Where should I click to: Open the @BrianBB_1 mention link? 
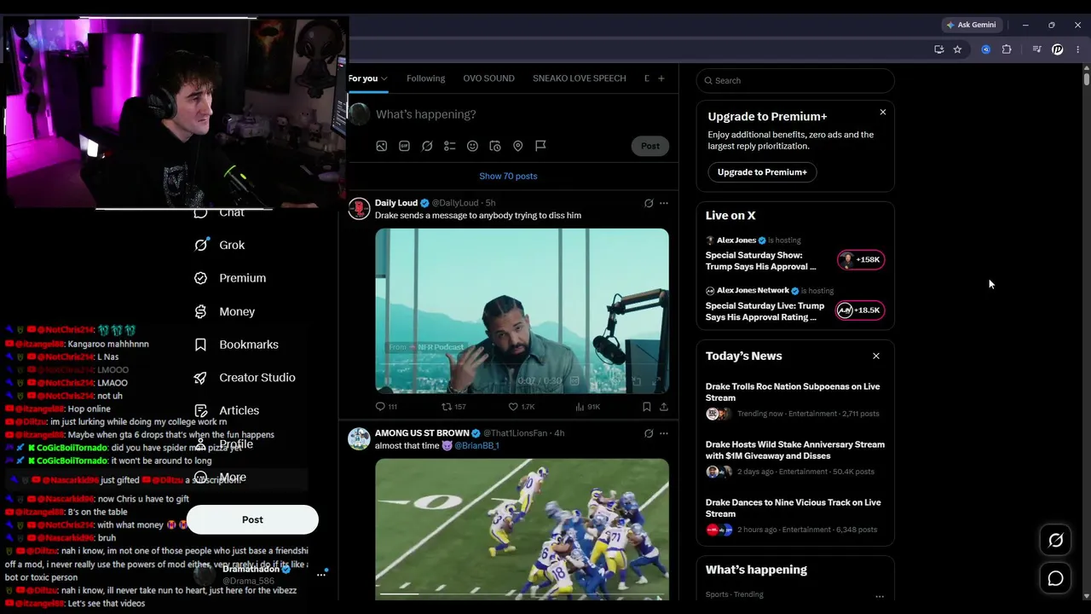pyautogui.click(x=476, y=446)
